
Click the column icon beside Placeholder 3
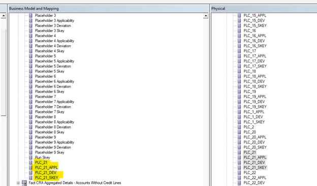[x=30, y=15]
